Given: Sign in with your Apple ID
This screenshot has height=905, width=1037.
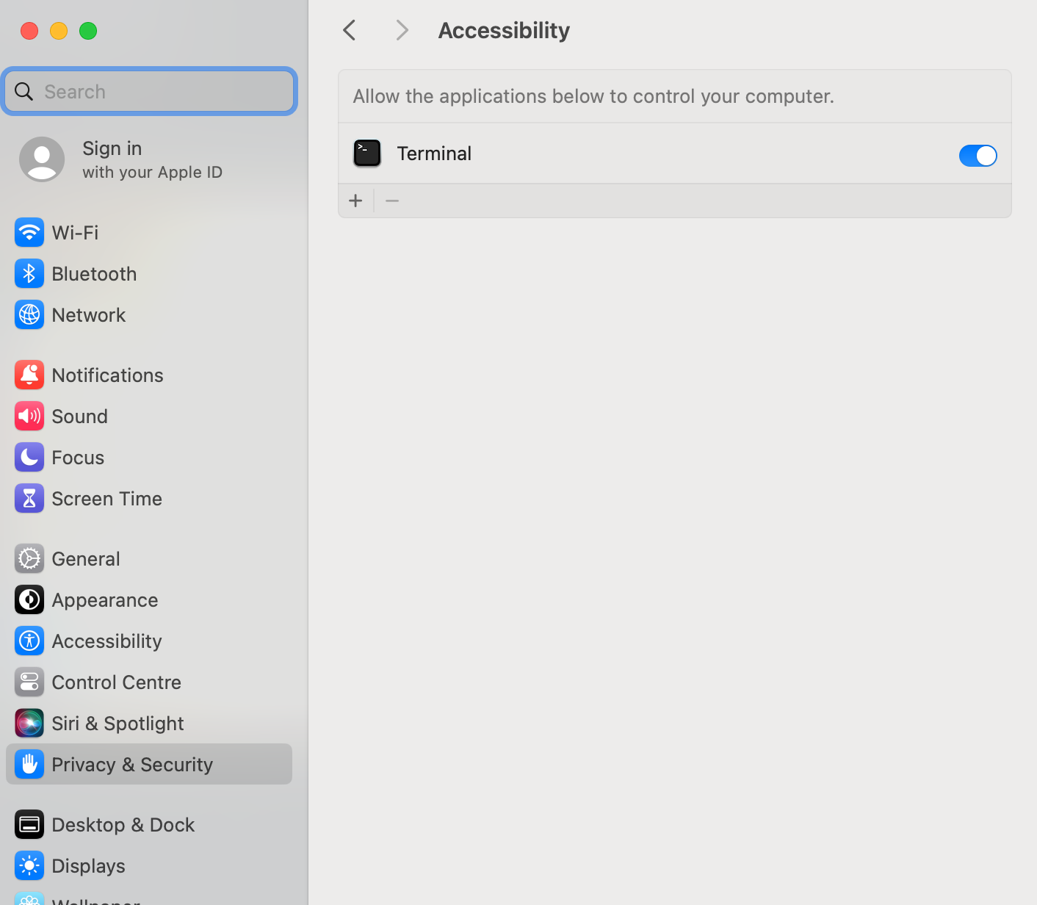Looking at the screenshot, I should (x=121, y=159).
